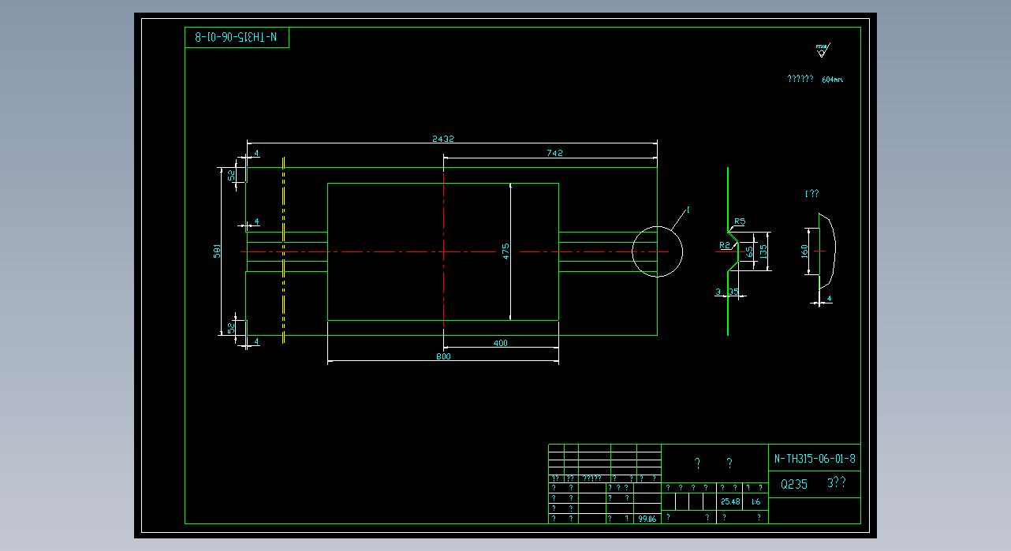Select the 604mm note text
Viewport: 1011px width, 551px height.
pyautogui.click(x=832, y=80)
